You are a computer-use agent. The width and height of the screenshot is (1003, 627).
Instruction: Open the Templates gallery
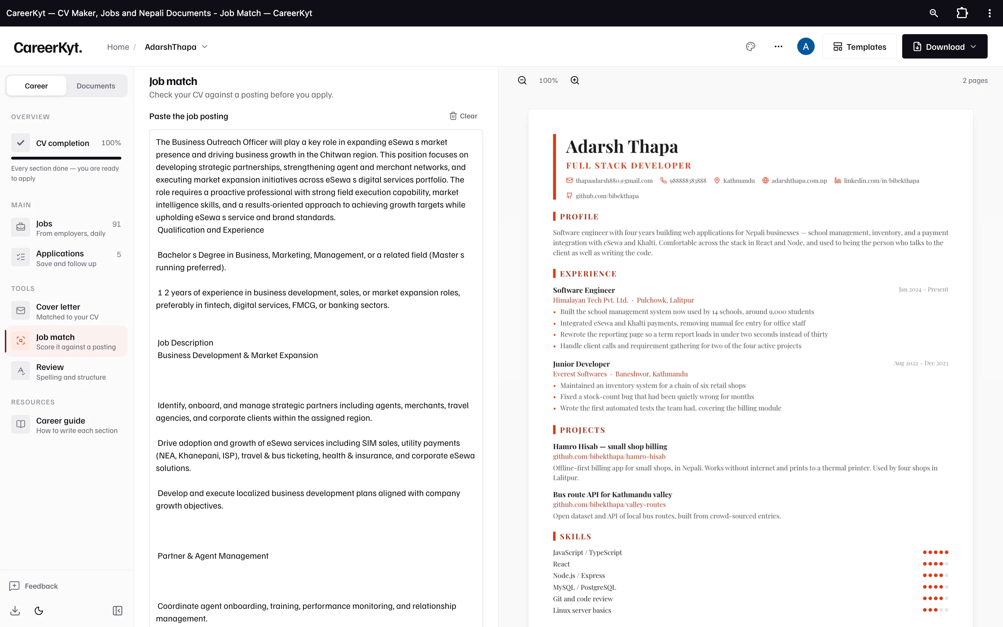859,46
